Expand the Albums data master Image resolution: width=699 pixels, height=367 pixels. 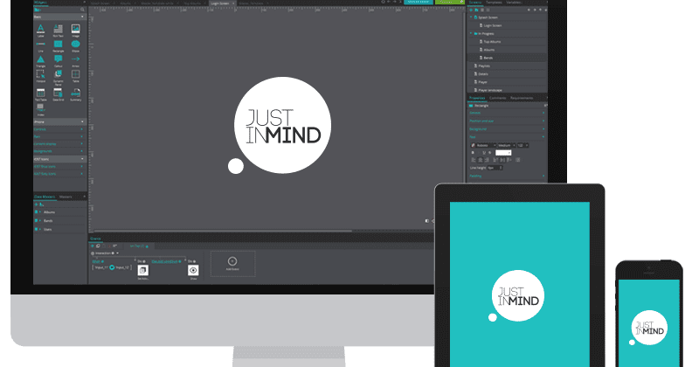tap(40, 212)
